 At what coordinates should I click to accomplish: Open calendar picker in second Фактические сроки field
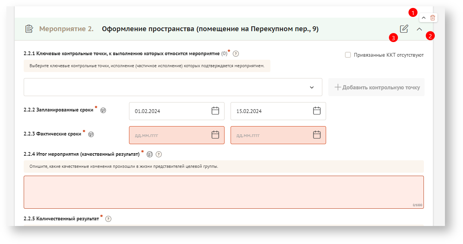point(317,135)
